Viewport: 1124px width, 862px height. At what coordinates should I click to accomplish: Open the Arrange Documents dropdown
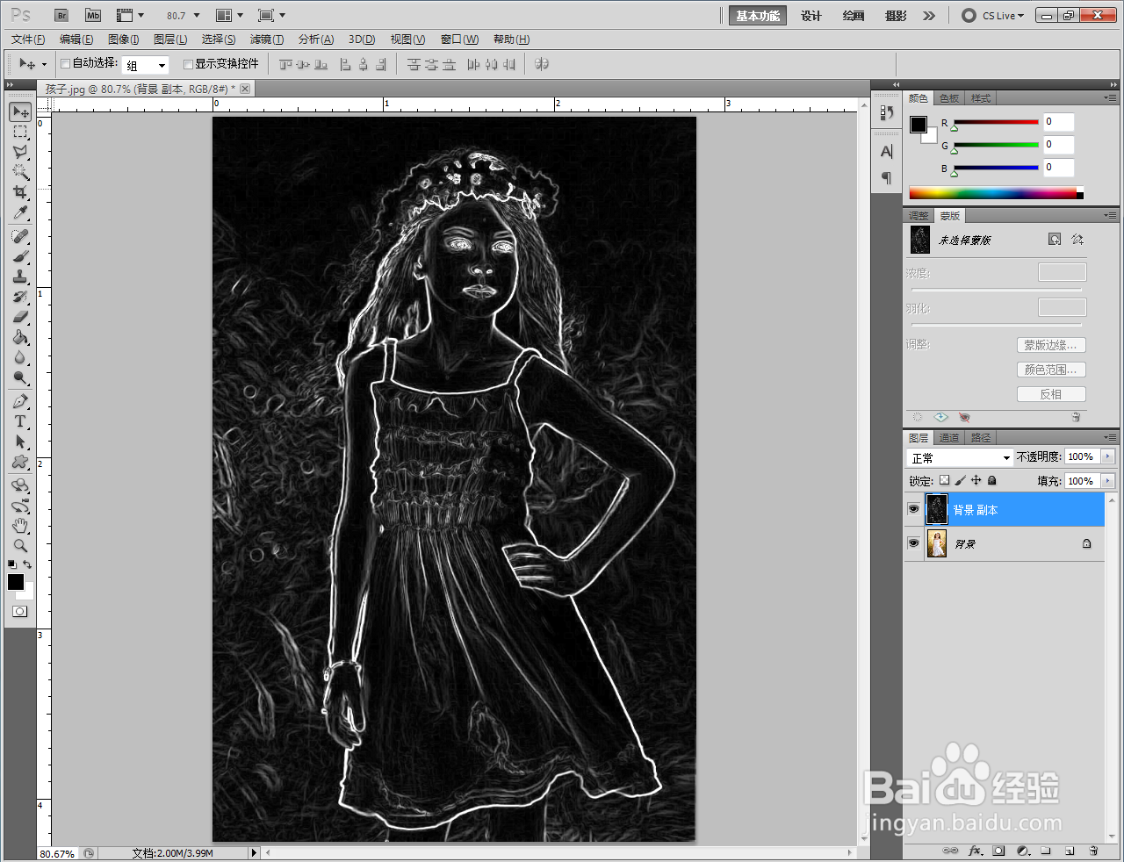tap(229, 16)
